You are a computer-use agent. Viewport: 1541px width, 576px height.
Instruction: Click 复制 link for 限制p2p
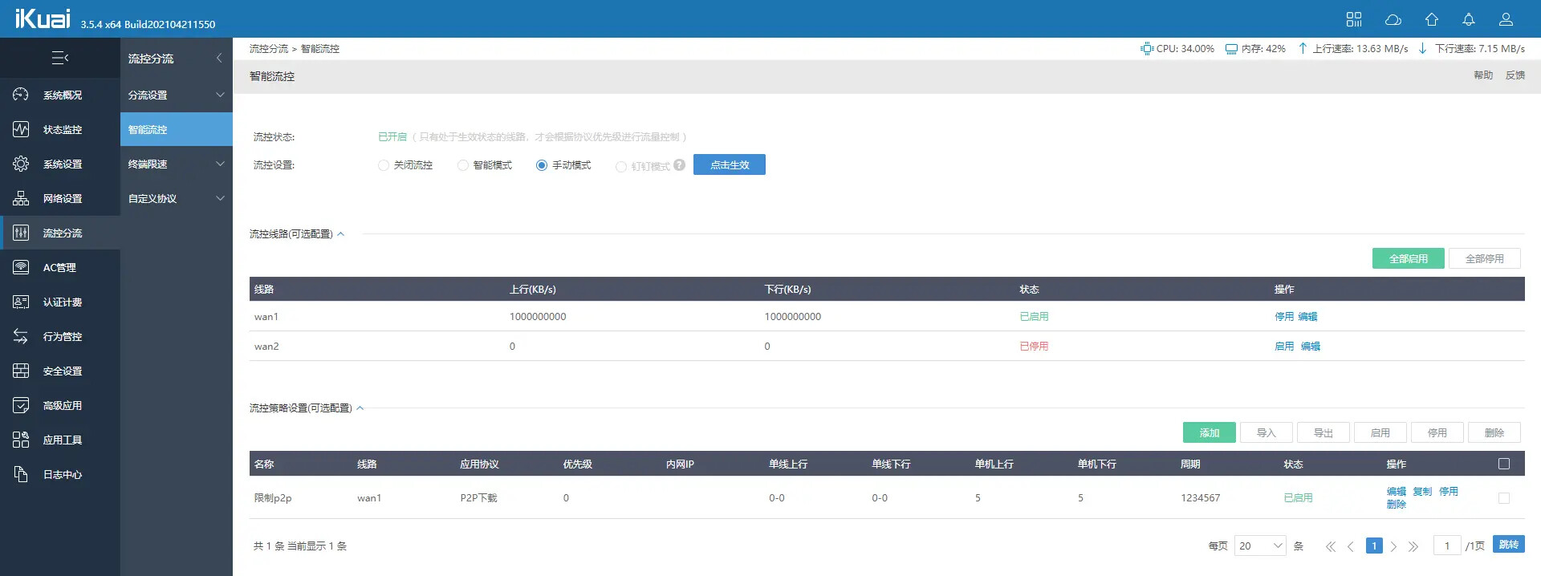(x=1422, y=492)
